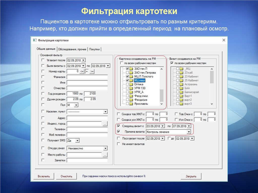
Task: Click the "Телефон" input field
Action: [87, 129]
